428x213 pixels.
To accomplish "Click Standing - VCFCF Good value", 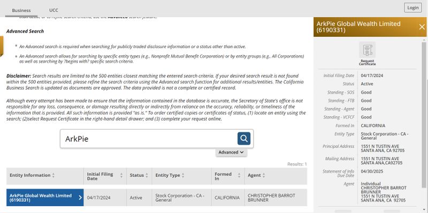I will pyautogui.click(x=366, y=117).
